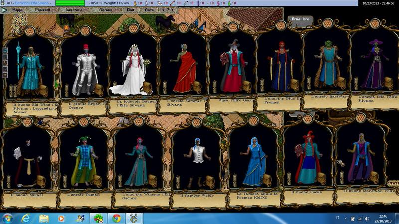Open Lucas's profile scroll

tap(289, 179)
